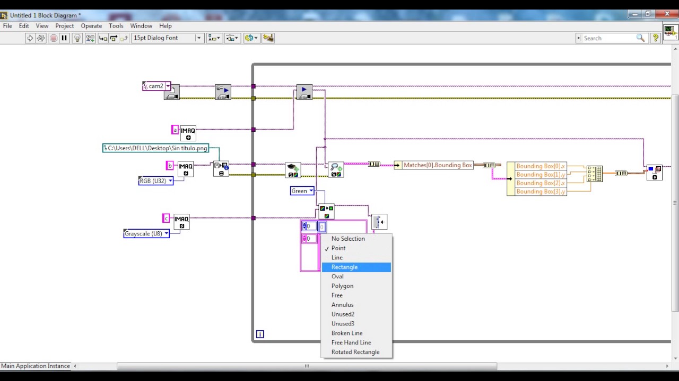Screen dimensions: 679x381
Task: Click the Abort Execution stop icon
Action: pyautogui.click(x=53, y=38)
